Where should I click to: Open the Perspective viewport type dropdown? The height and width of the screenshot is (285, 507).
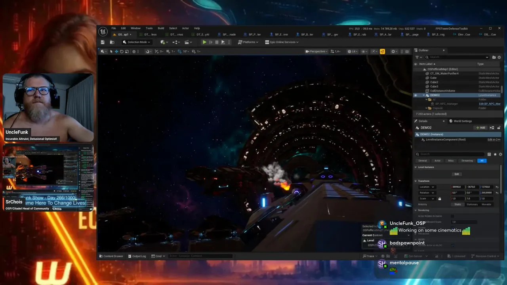click(316, 51)
